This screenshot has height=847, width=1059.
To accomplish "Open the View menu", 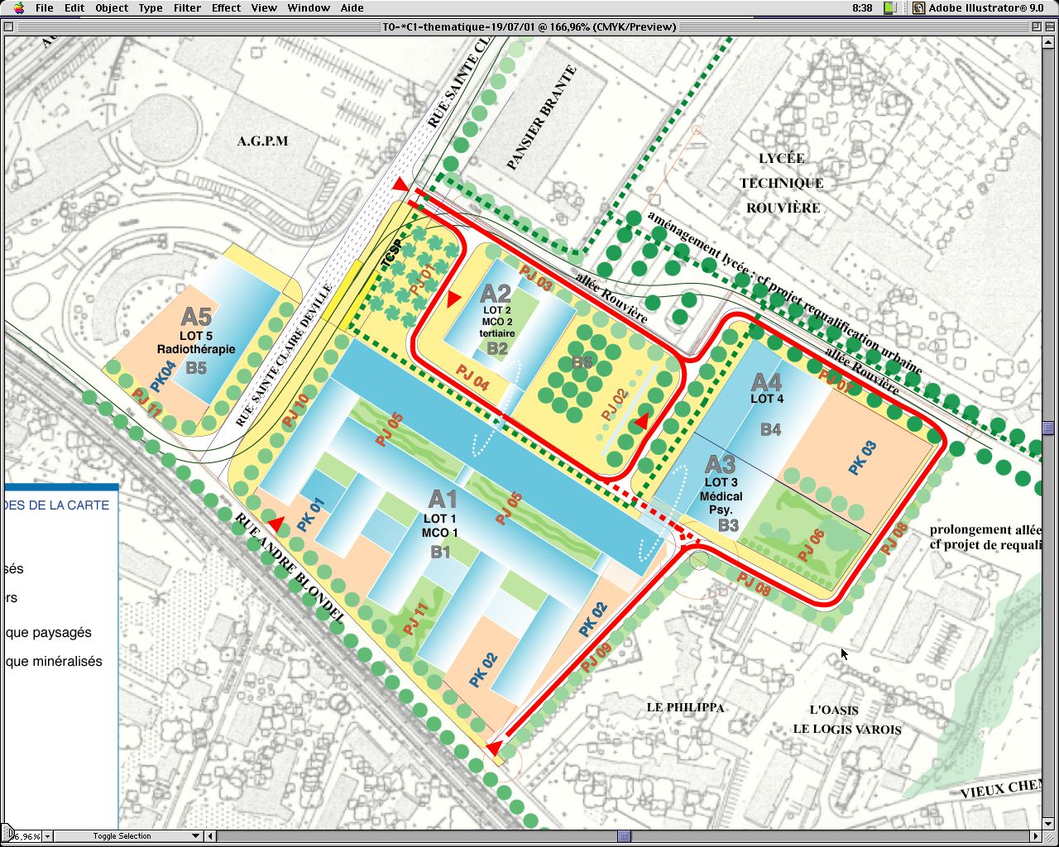I will 264,8.
